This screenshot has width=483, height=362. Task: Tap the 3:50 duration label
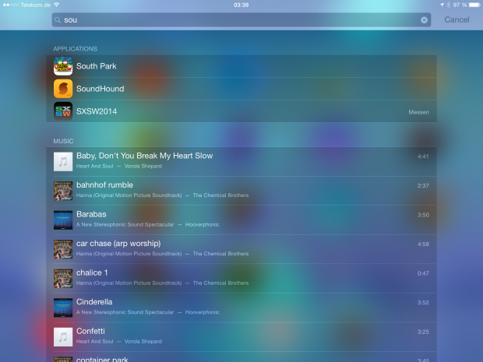pyautogui.click(x=423, y=215)
